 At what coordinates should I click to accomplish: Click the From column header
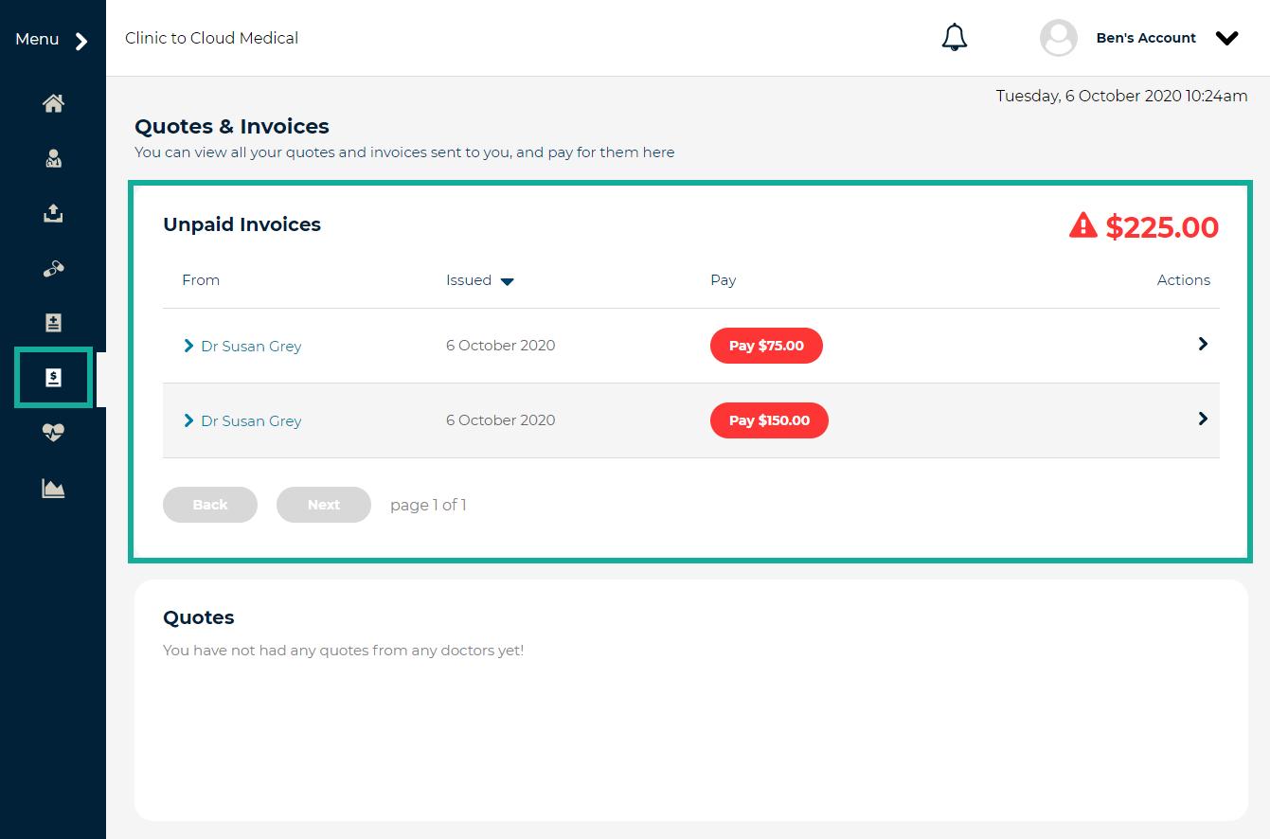[x=201, y=280]
